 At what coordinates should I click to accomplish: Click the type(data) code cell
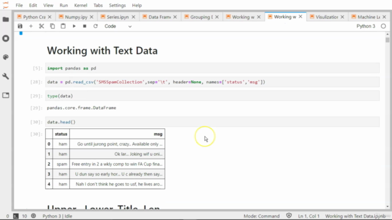213,96
